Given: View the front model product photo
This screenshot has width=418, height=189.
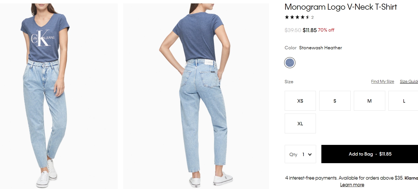Looking at the screenshot, I should (x=59, y=96).
